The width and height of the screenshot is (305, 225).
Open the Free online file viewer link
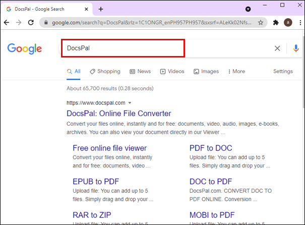[110, 148]
